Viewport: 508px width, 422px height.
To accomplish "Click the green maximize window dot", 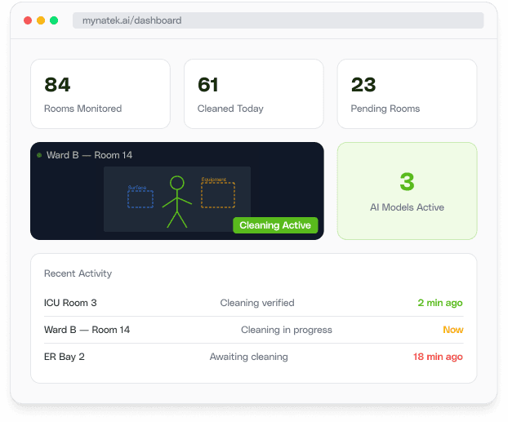I will point(54,20).
